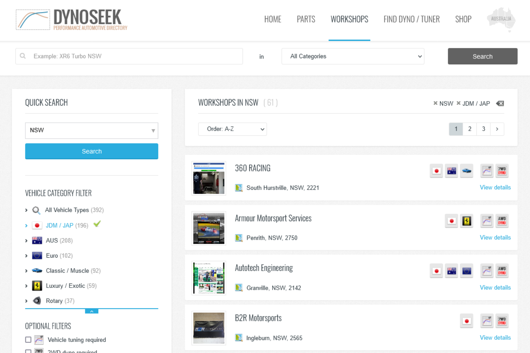The height and width of the screenshot is (353, 530).
Task: Click B2R Motorsports' tuning graph icon
Action: click(487, 321)
